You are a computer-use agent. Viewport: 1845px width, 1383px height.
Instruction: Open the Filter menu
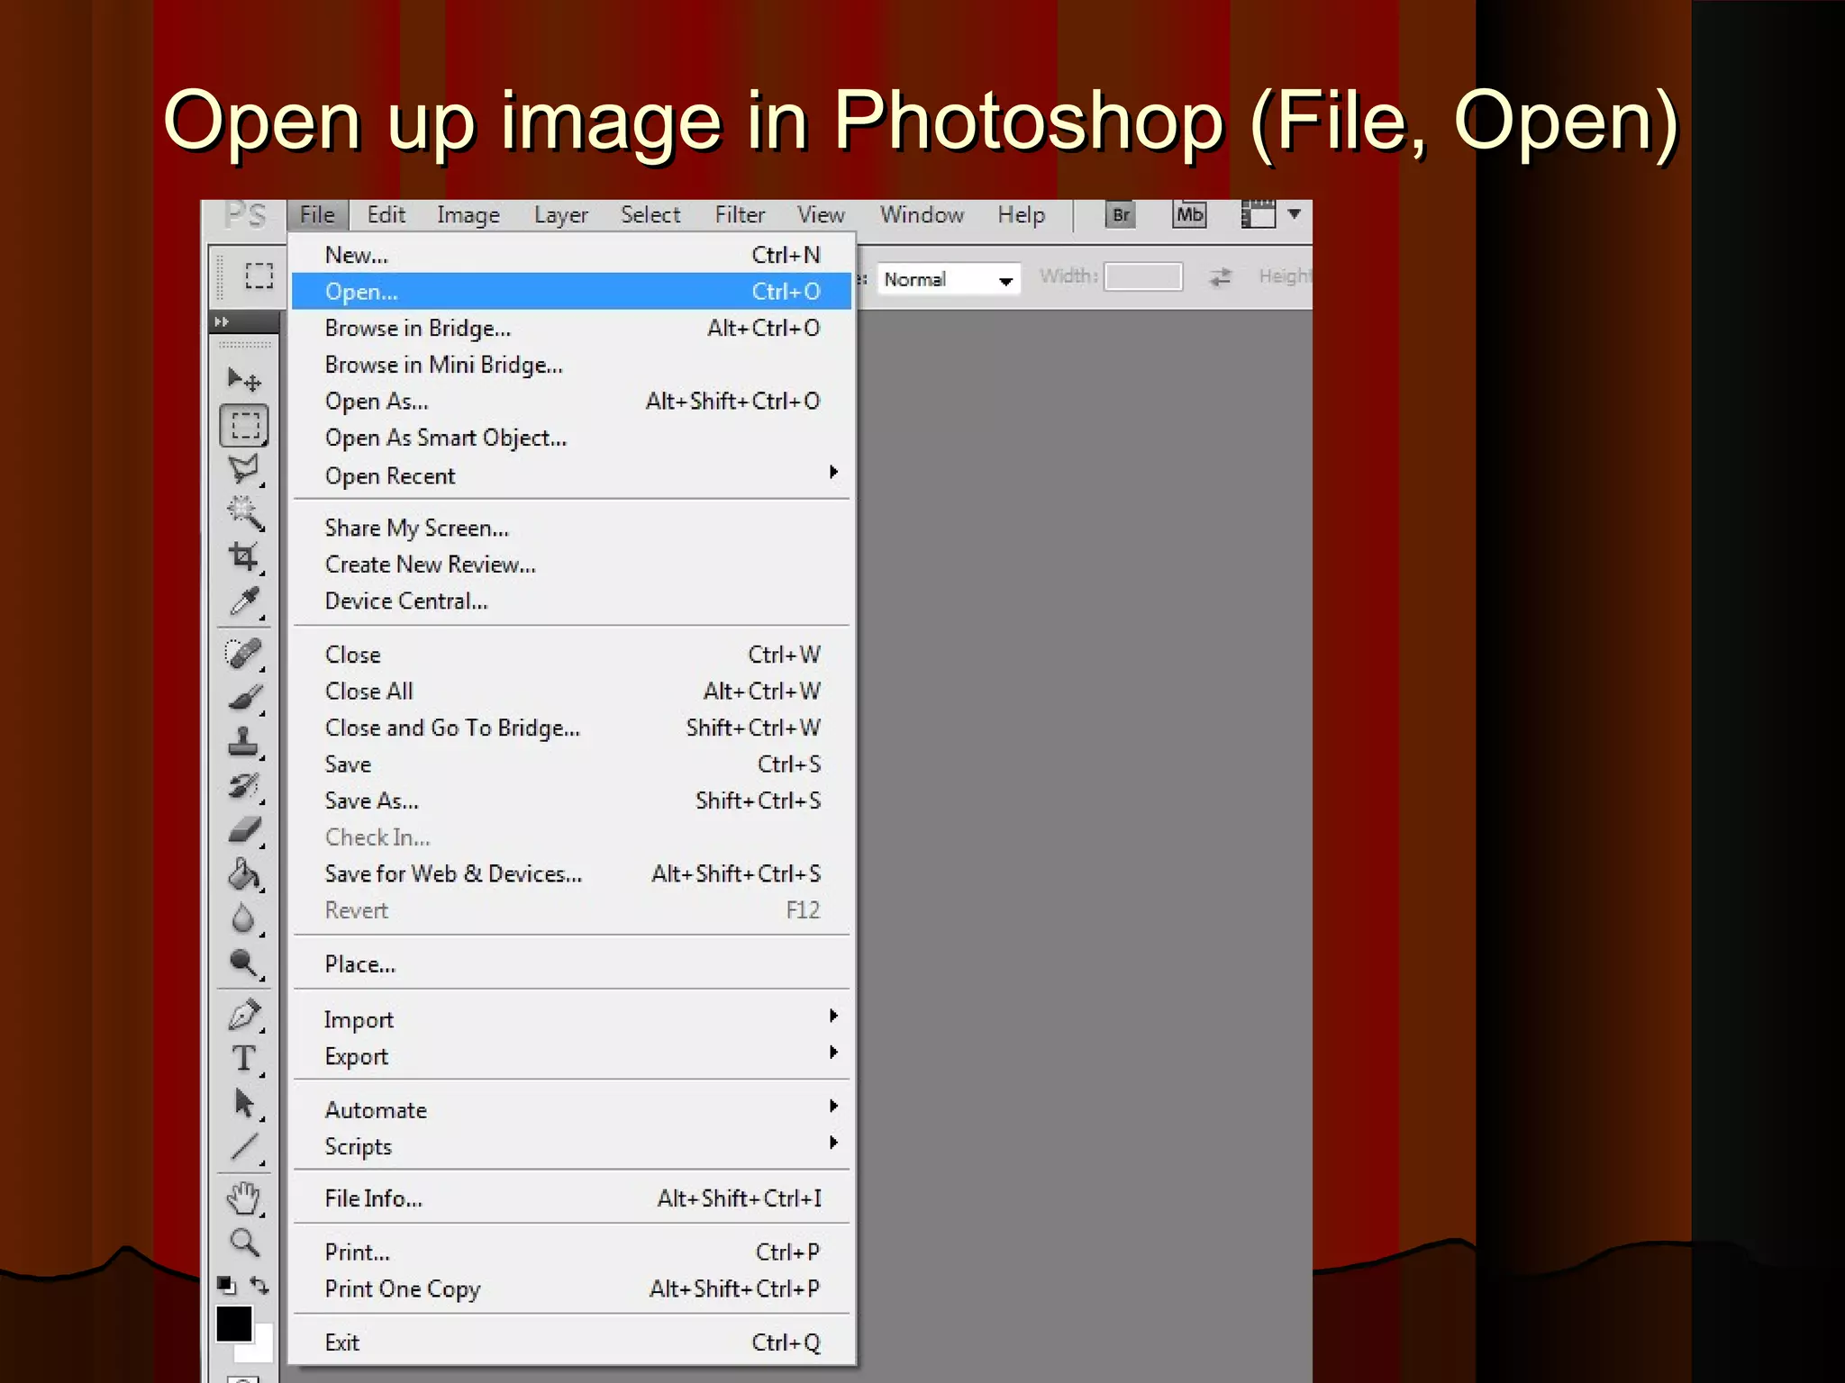(740, 215)
